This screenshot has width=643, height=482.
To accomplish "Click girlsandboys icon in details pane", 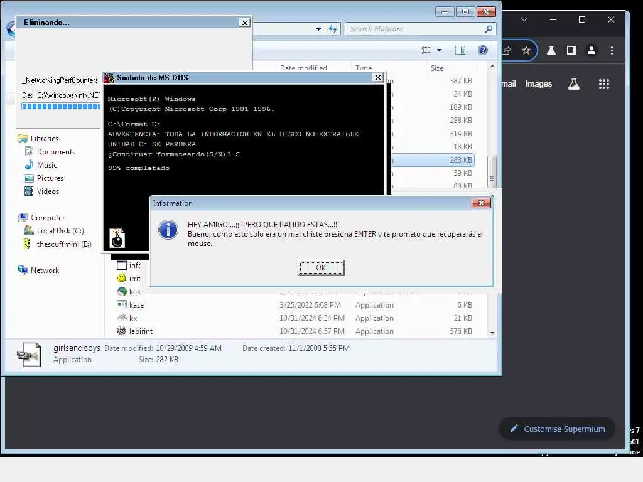I will (29, 355).
